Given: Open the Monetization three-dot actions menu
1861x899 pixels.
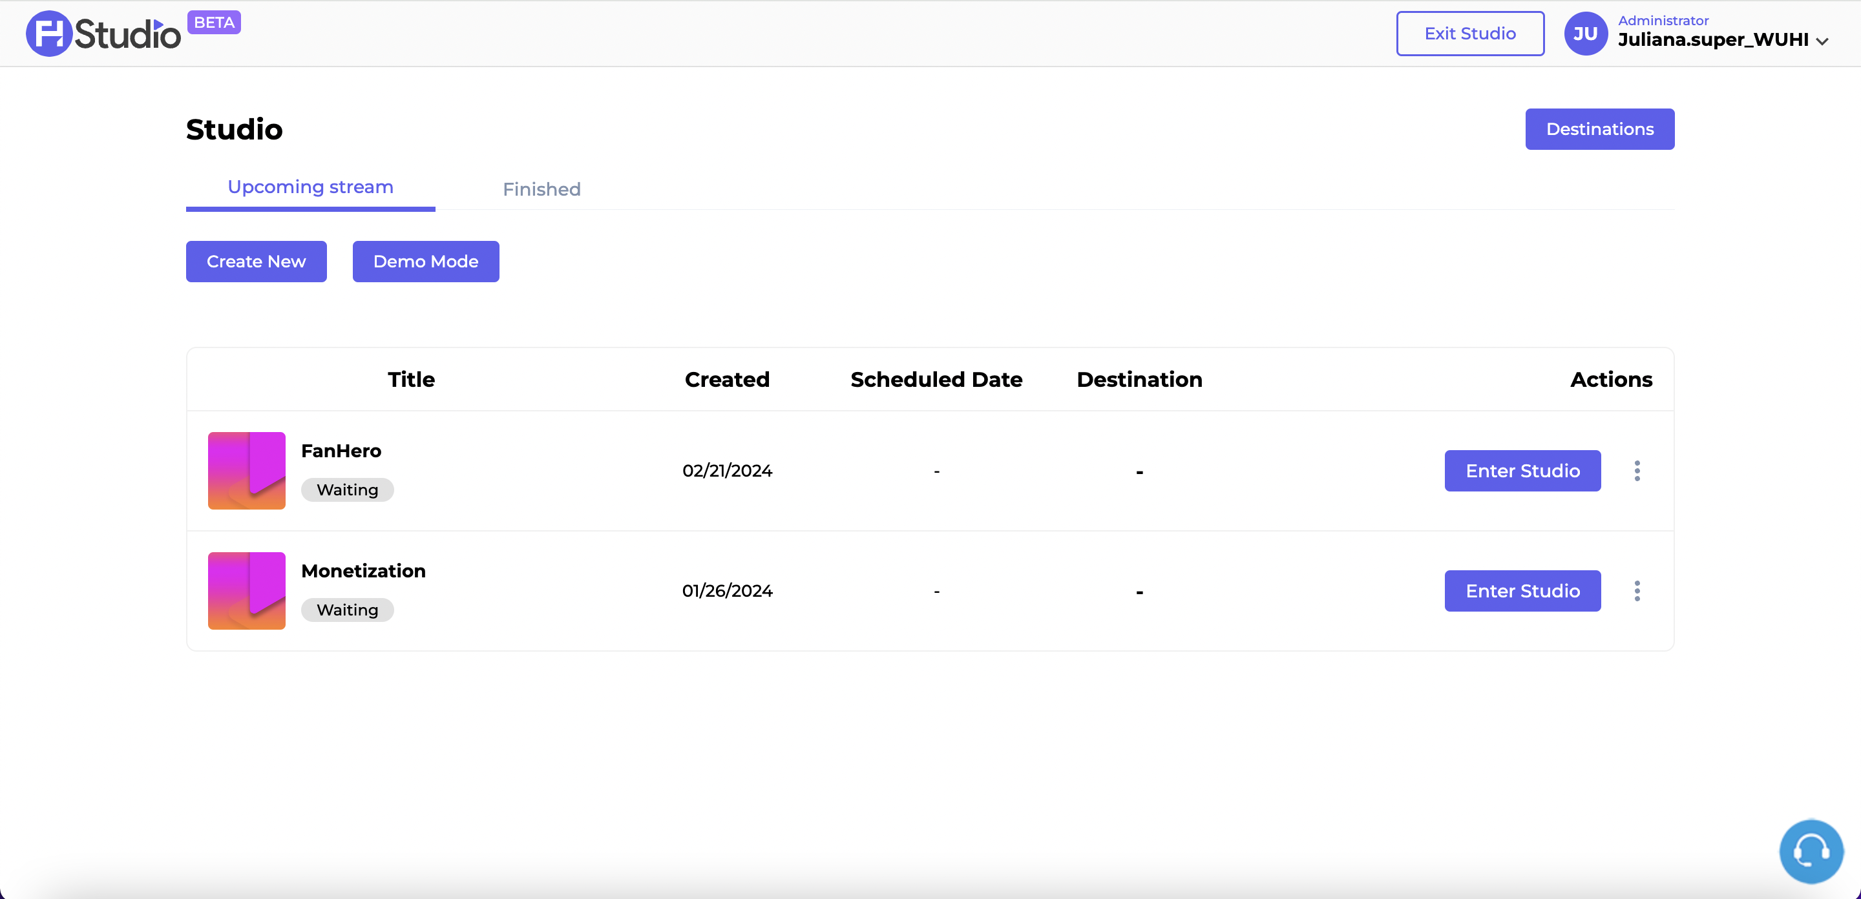Looking at the screenshot, I should [1635, 591].
